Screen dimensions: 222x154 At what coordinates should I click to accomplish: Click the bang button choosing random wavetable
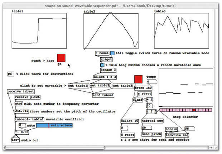[102, 65]
